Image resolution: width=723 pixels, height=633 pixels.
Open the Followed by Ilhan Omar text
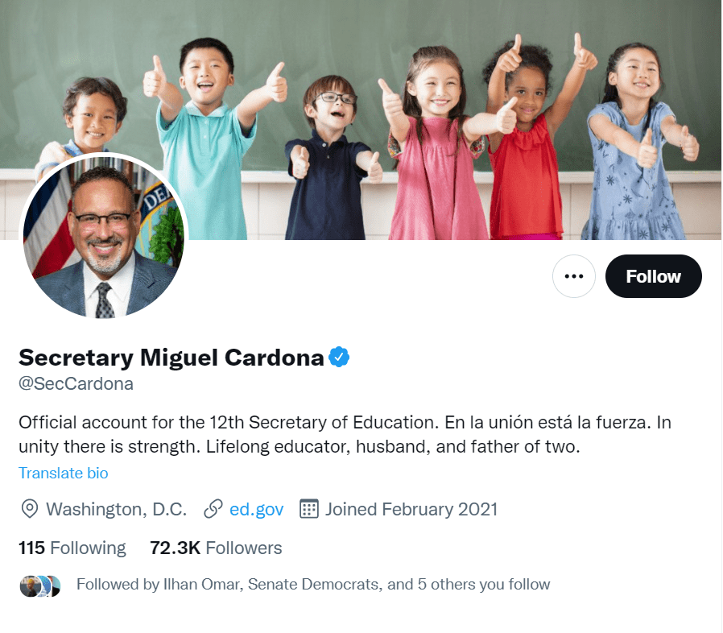313,585
